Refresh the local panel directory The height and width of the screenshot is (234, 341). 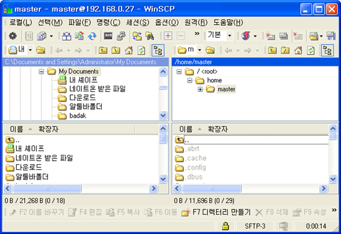pyautogui.click(x=141, y=50)
